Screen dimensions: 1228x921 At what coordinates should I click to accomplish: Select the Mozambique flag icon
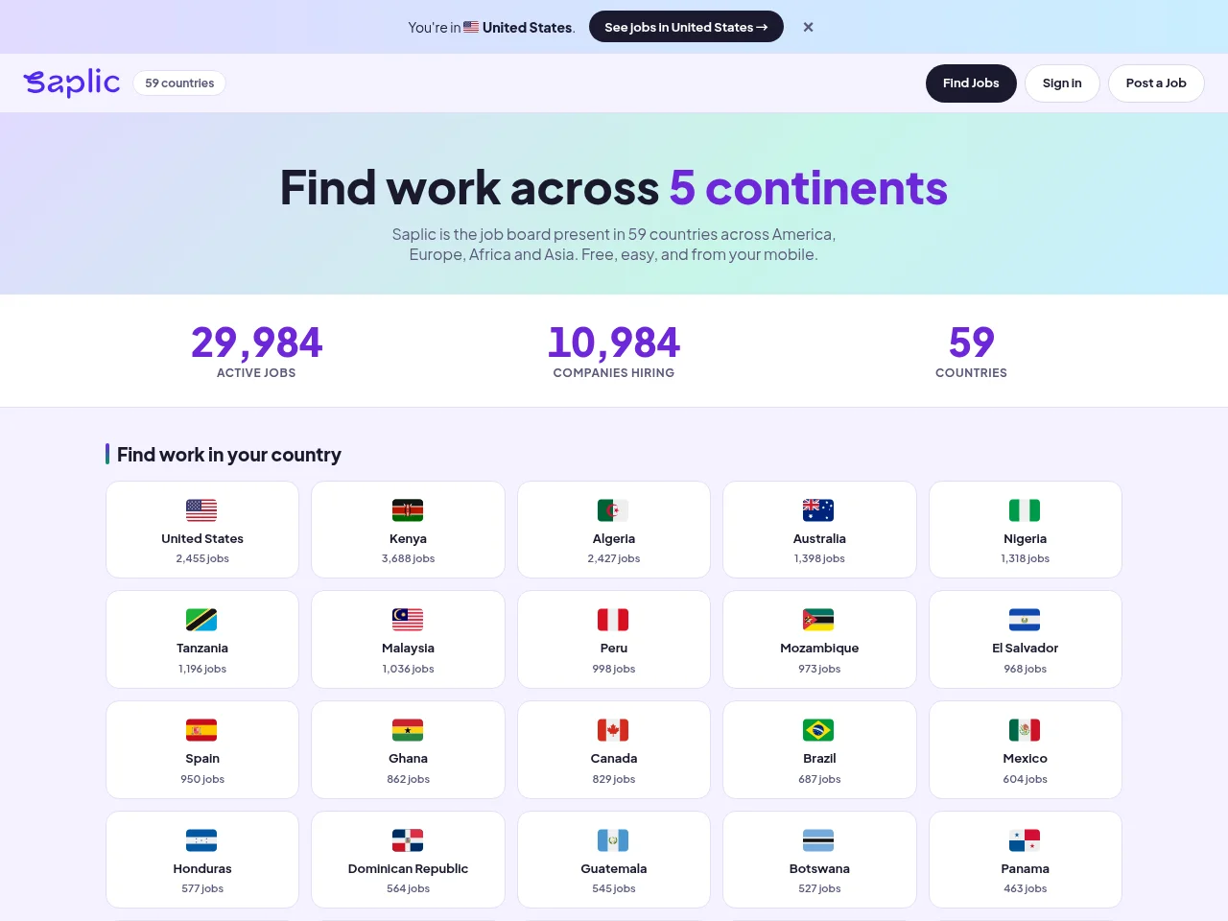pos(818,620)
